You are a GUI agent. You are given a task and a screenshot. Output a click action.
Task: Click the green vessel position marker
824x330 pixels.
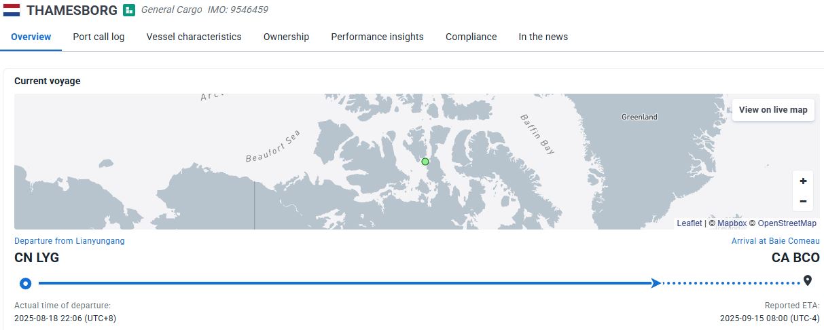(x=425, y=162)
